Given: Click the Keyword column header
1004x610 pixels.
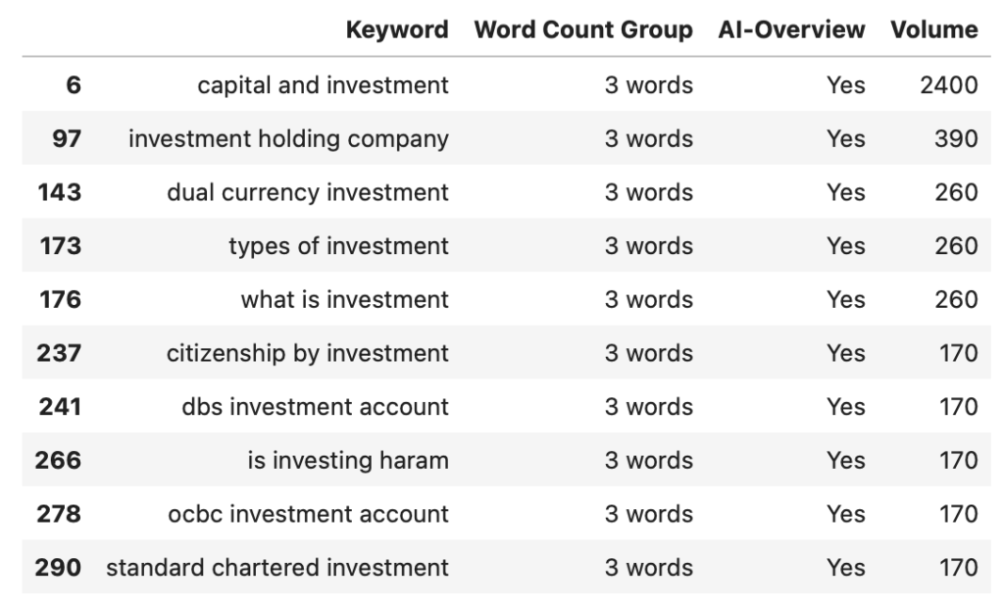Looking at the screenshot, I should tap(397, 29).
